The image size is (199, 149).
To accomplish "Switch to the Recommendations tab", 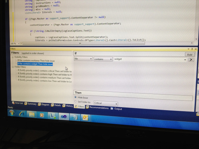I will [97, 108].
